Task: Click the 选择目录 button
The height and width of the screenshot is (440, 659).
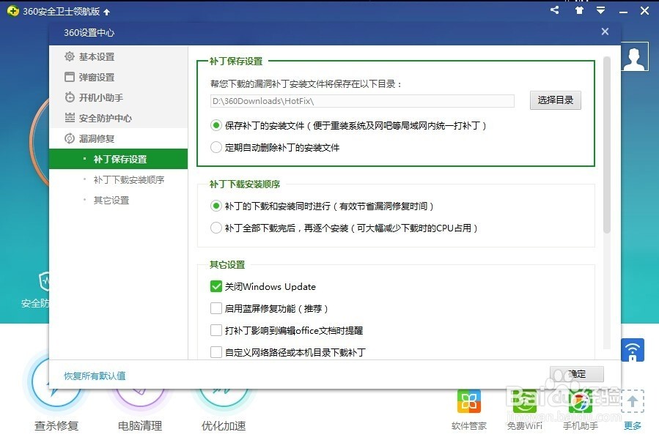Action: pos(555,100)
